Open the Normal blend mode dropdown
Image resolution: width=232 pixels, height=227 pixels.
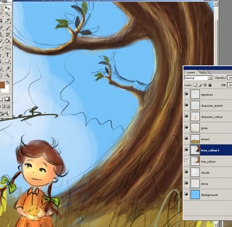(198, 78)
